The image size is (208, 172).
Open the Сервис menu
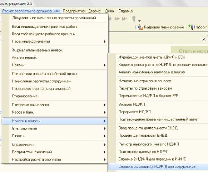(x=94, y=11)
